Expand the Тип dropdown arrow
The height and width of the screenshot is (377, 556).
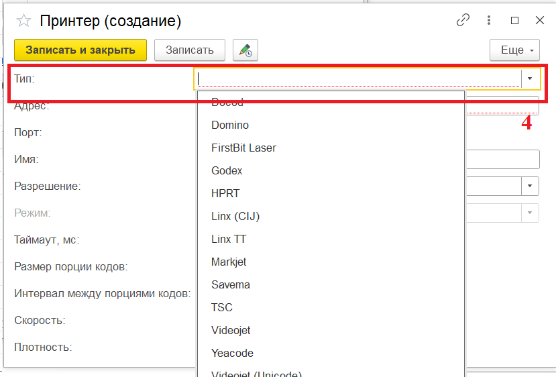530,78
